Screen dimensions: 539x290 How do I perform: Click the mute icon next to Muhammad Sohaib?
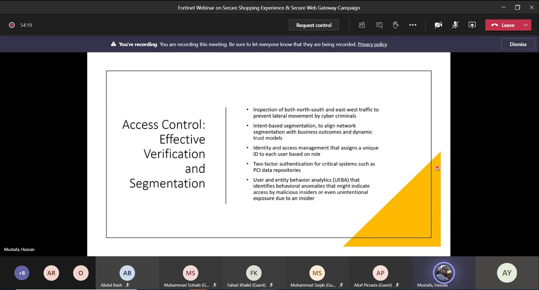click(x=214, y=285)
